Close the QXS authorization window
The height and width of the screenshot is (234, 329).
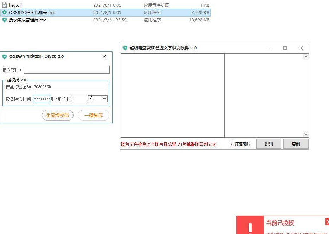tap(104, 57)
